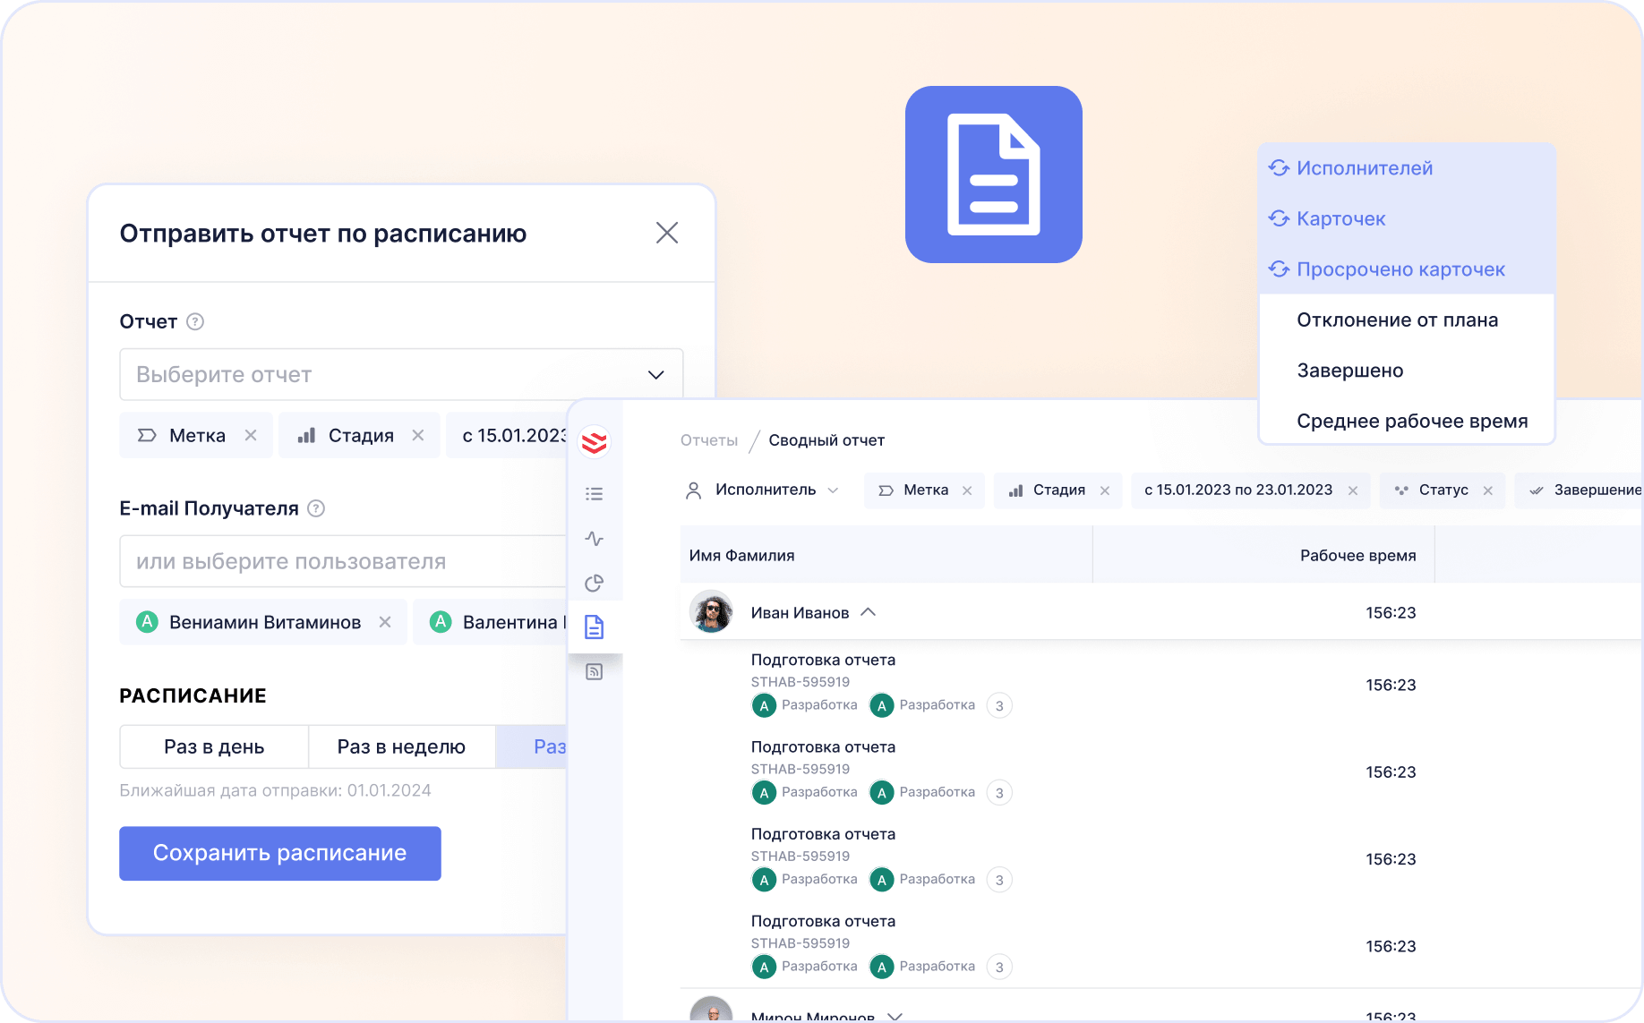The width and height of the screenshot is (1644, 1023).
Task: Open the activity pulse sidebar icon
Action: [x=595, y=539]
